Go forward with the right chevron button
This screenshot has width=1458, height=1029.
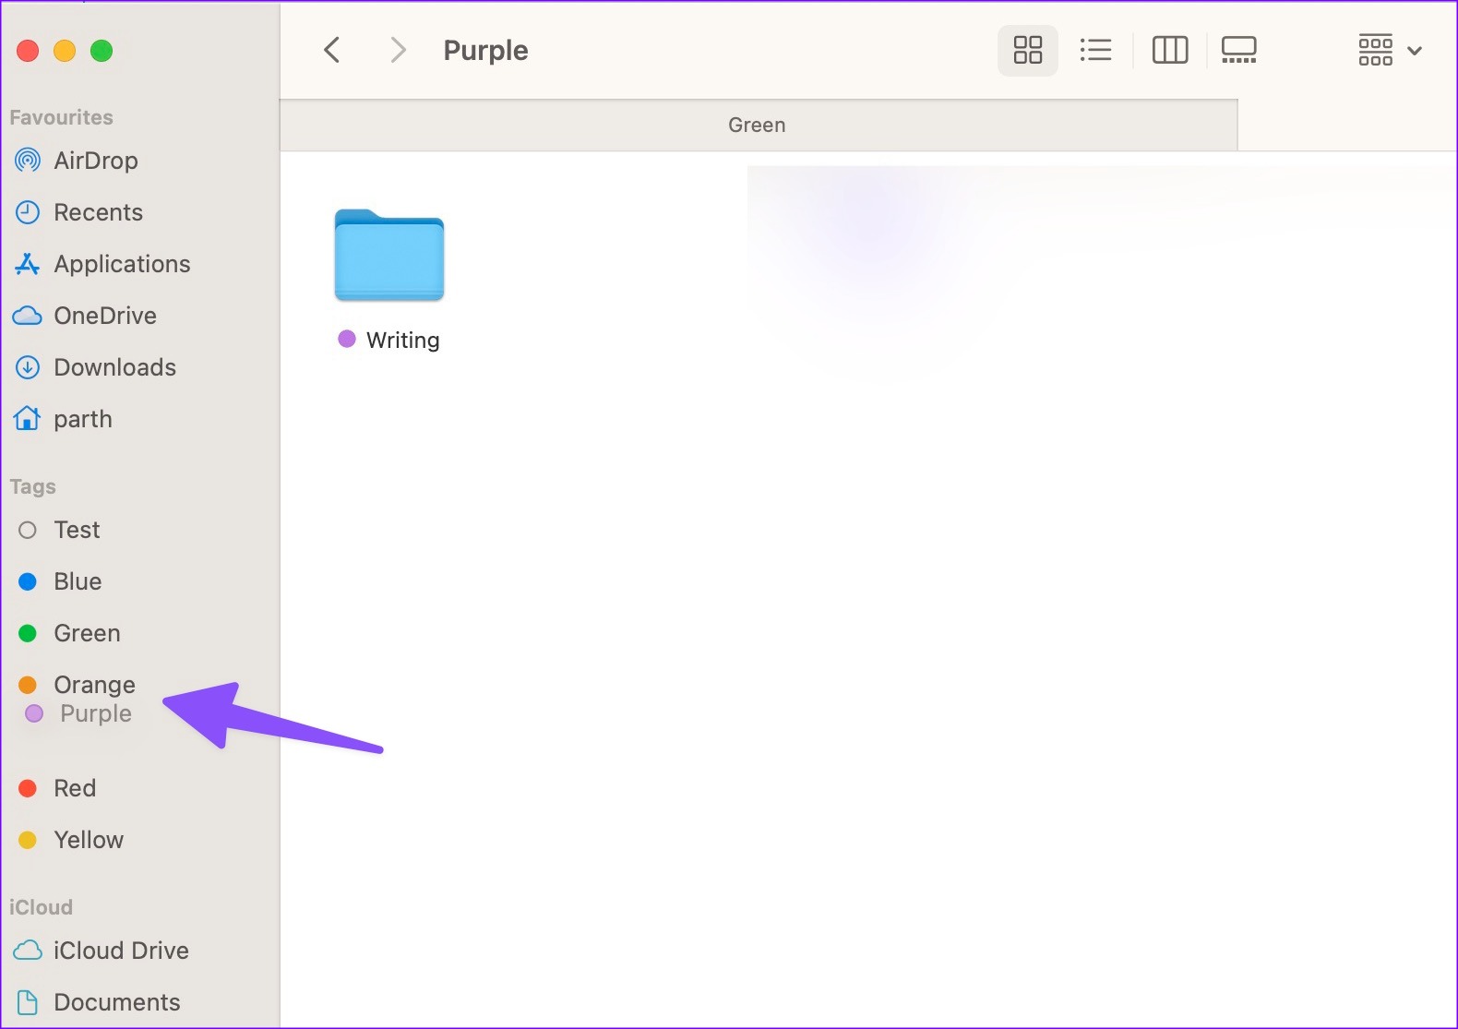[x=398, y=50]
